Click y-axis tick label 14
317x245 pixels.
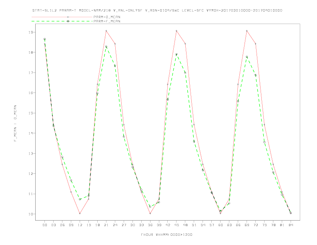(31, 133)
